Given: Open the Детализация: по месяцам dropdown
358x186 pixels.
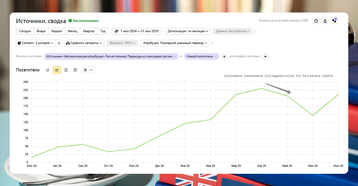Looking at the screenshot, I should tap(188, 31).
